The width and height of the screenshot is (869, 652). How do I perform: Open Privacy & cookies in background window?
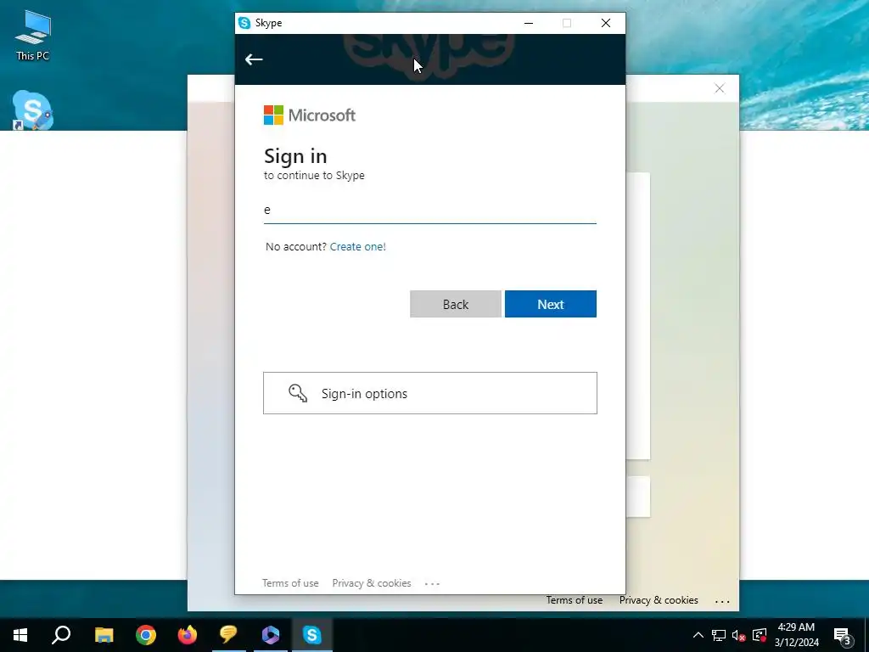click(x=659, y=600)
